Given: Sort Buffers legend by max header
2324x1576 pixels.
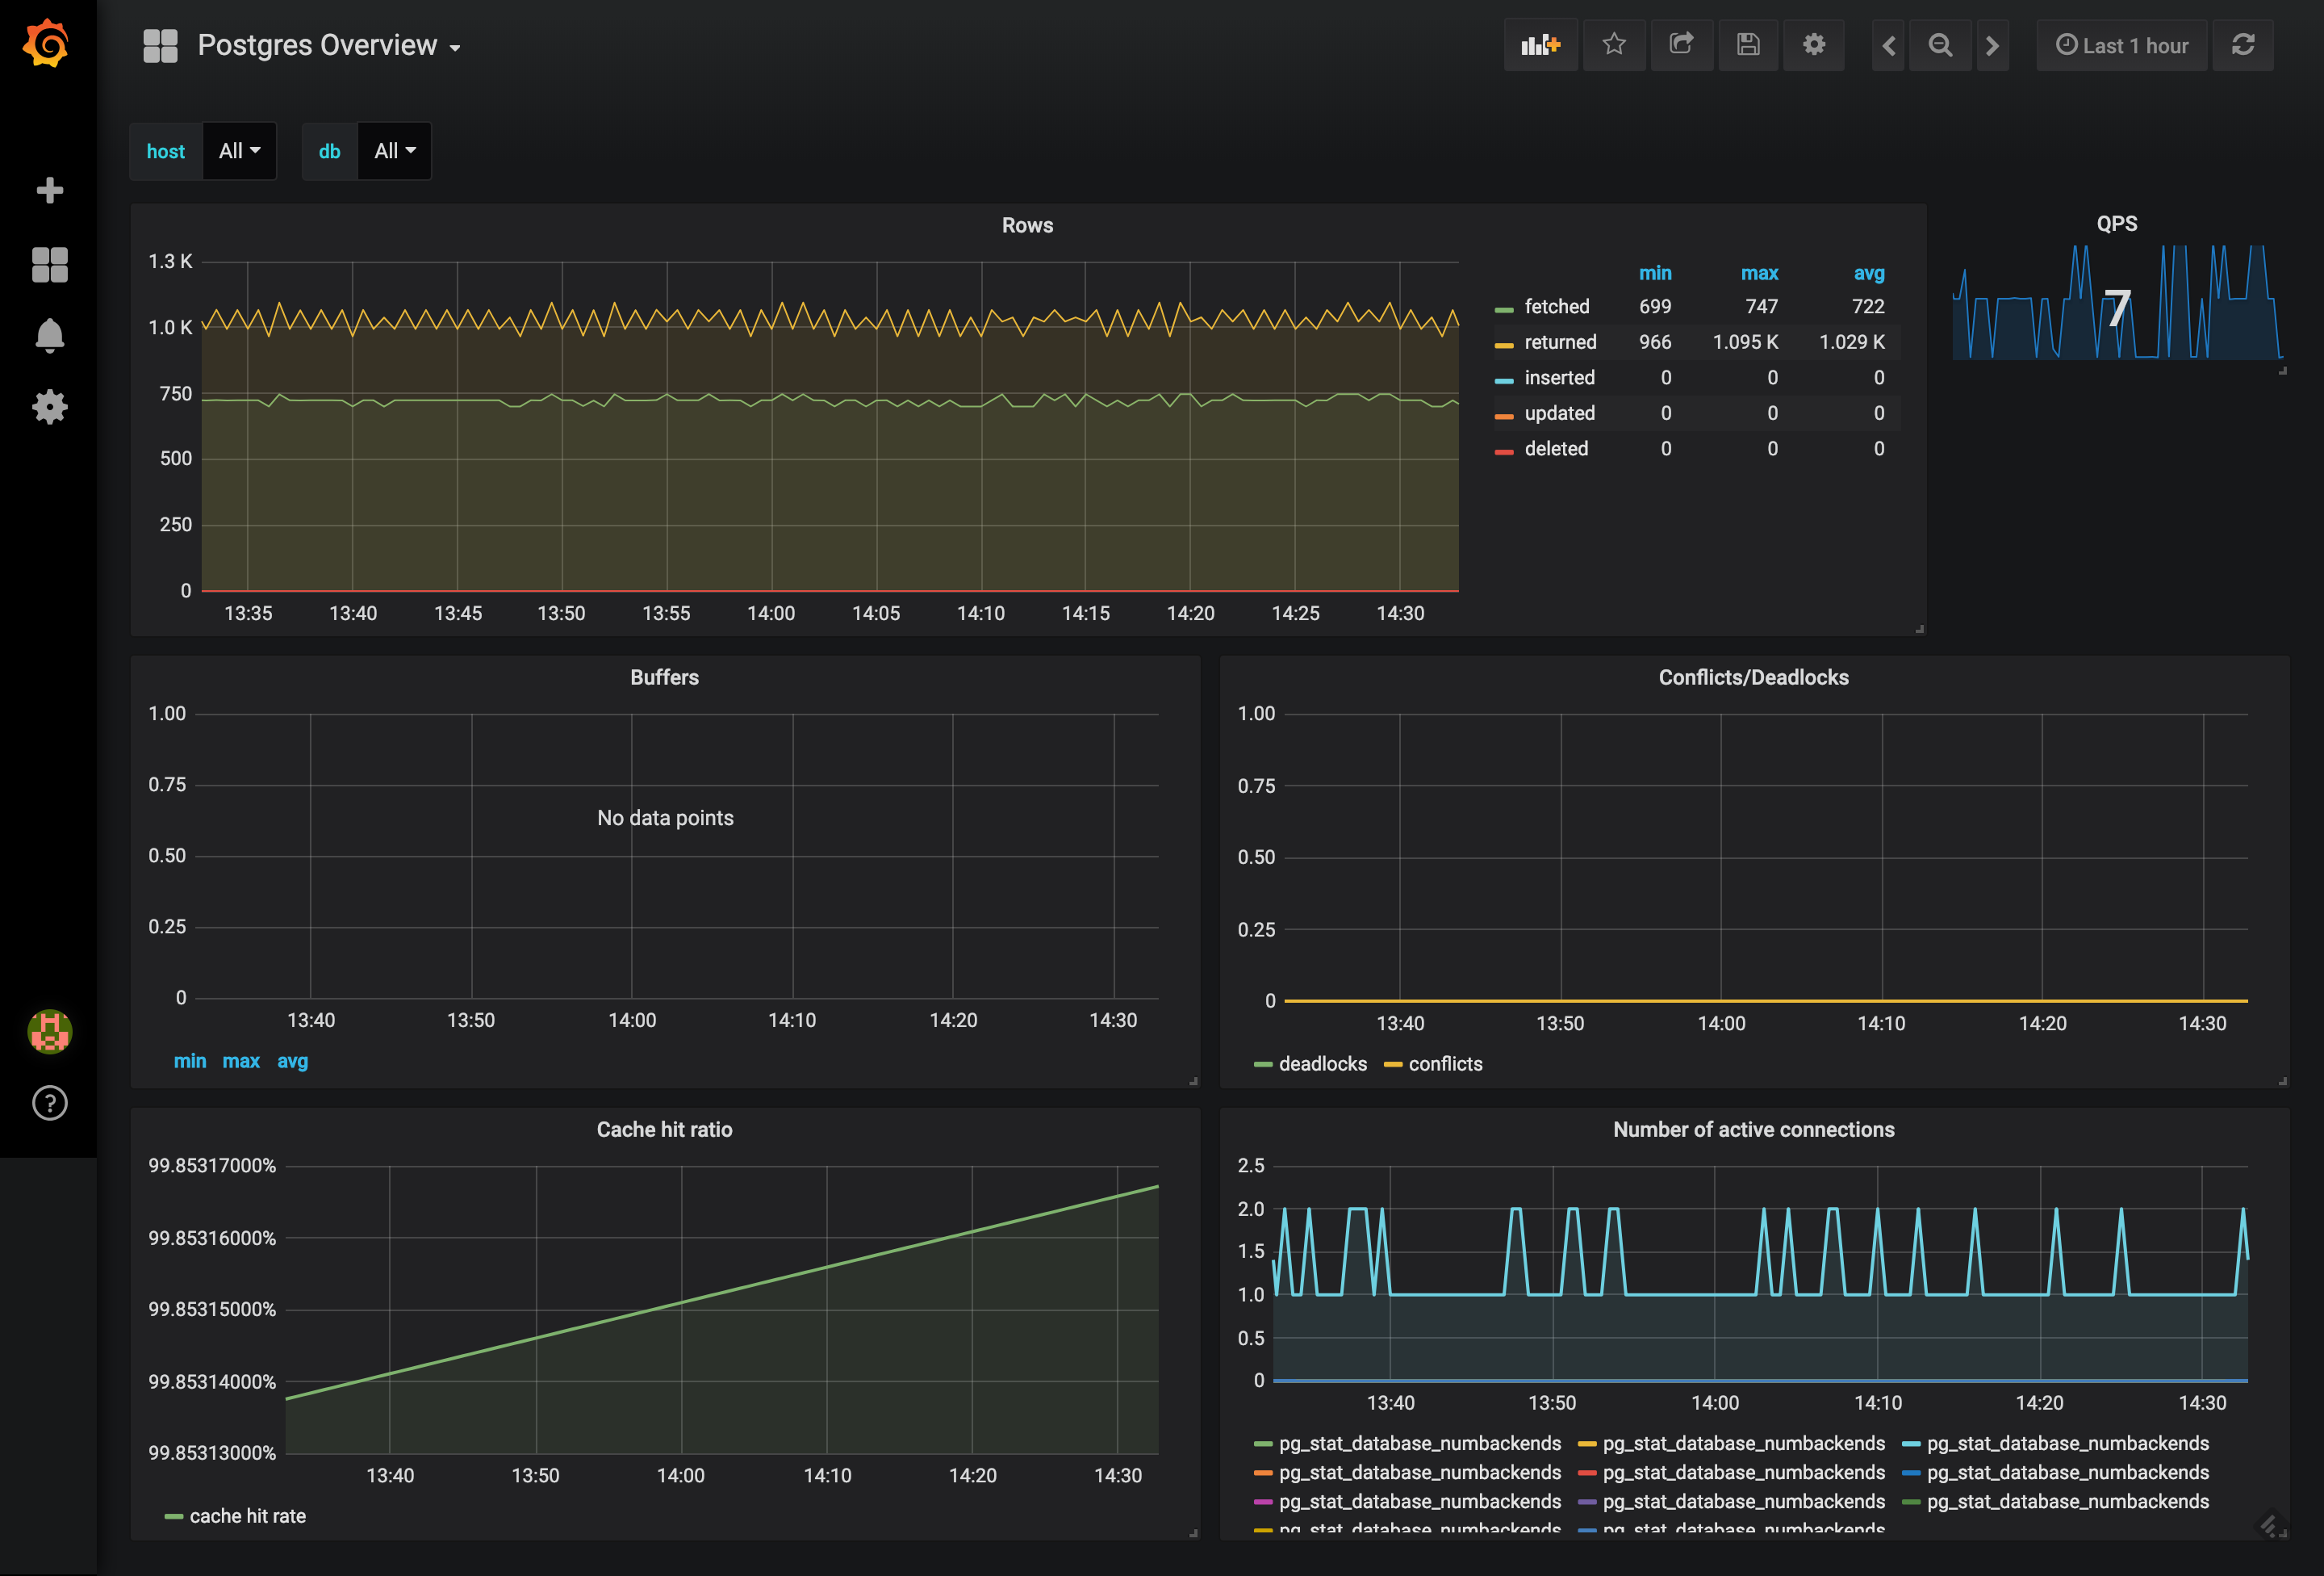Looking at the screenshot, I should pyautogui.click(x=241, y=1061).
